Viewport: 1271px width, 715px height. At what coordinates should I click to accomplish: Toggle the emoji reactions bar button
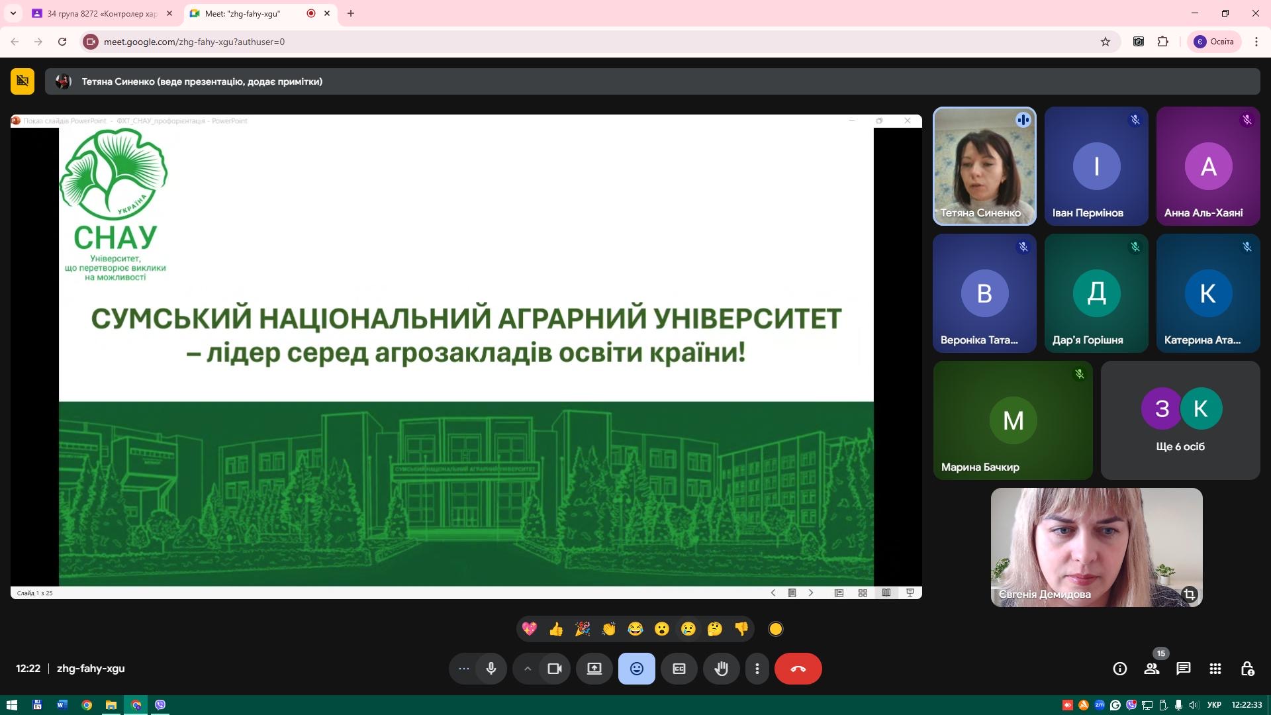pos(636,669)
